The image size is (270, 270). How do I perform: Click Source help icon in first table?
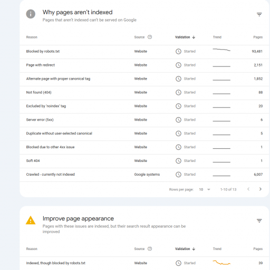point(150,37)
